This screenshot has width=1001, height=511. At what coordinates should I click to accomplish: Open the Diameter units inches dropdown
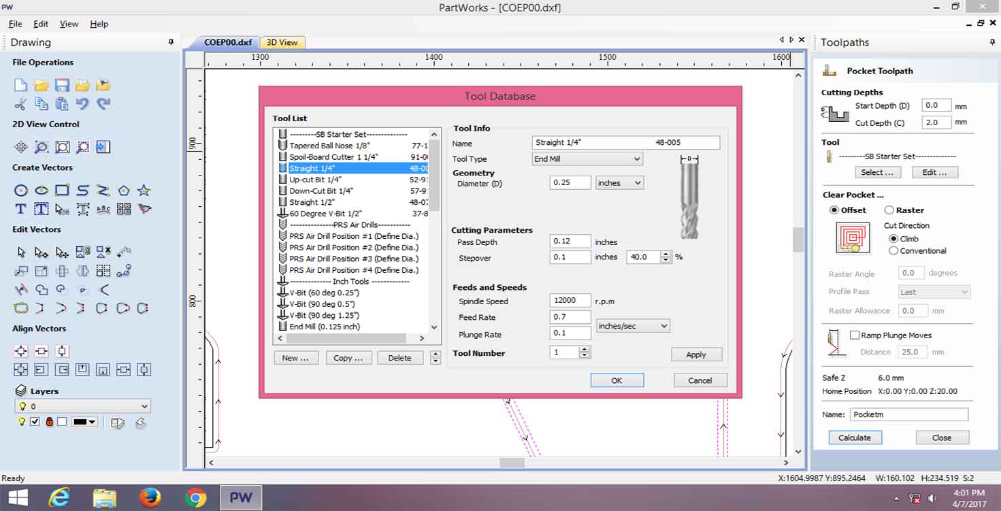click(x=619, y=183)
